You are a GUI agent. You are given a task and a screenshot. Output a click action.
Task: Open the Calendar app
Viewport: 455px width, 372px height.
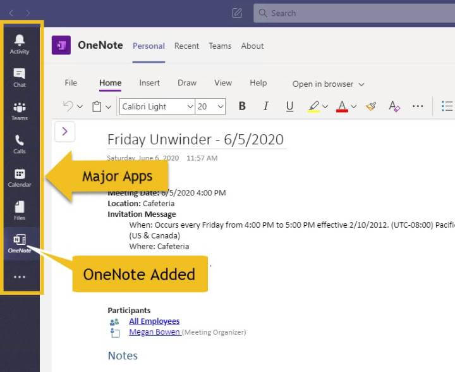pos(20,178)
